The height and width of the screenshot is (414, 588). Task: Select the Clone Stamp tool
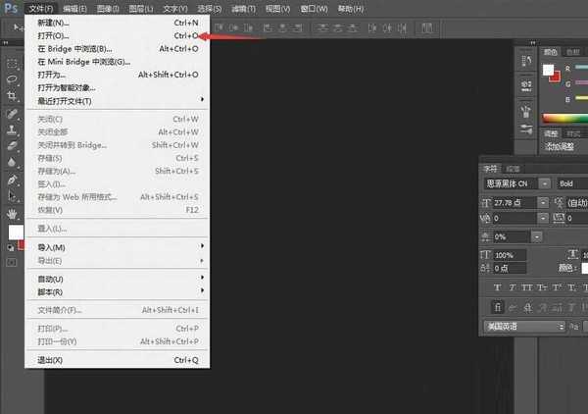(x=13, y=129)
